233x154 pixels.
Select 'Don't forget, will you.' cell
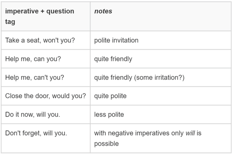coord(46,138)
